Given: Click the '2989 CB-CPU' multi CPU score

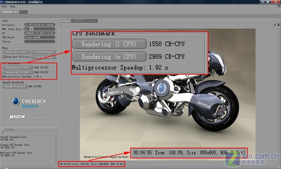Looking at the screenshot, I should [41, 72].
